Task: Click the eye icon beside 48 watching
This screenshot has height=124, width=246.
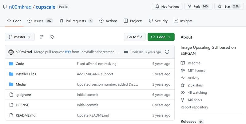Action: tap(183, 92)
